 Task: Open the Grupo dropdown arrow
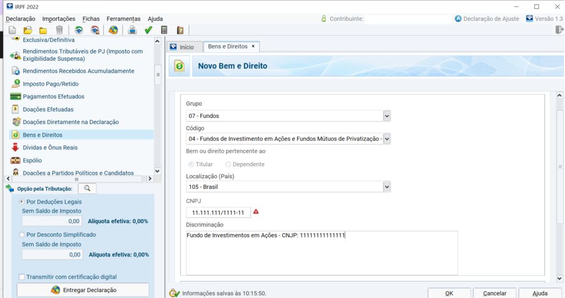[387, 116]
